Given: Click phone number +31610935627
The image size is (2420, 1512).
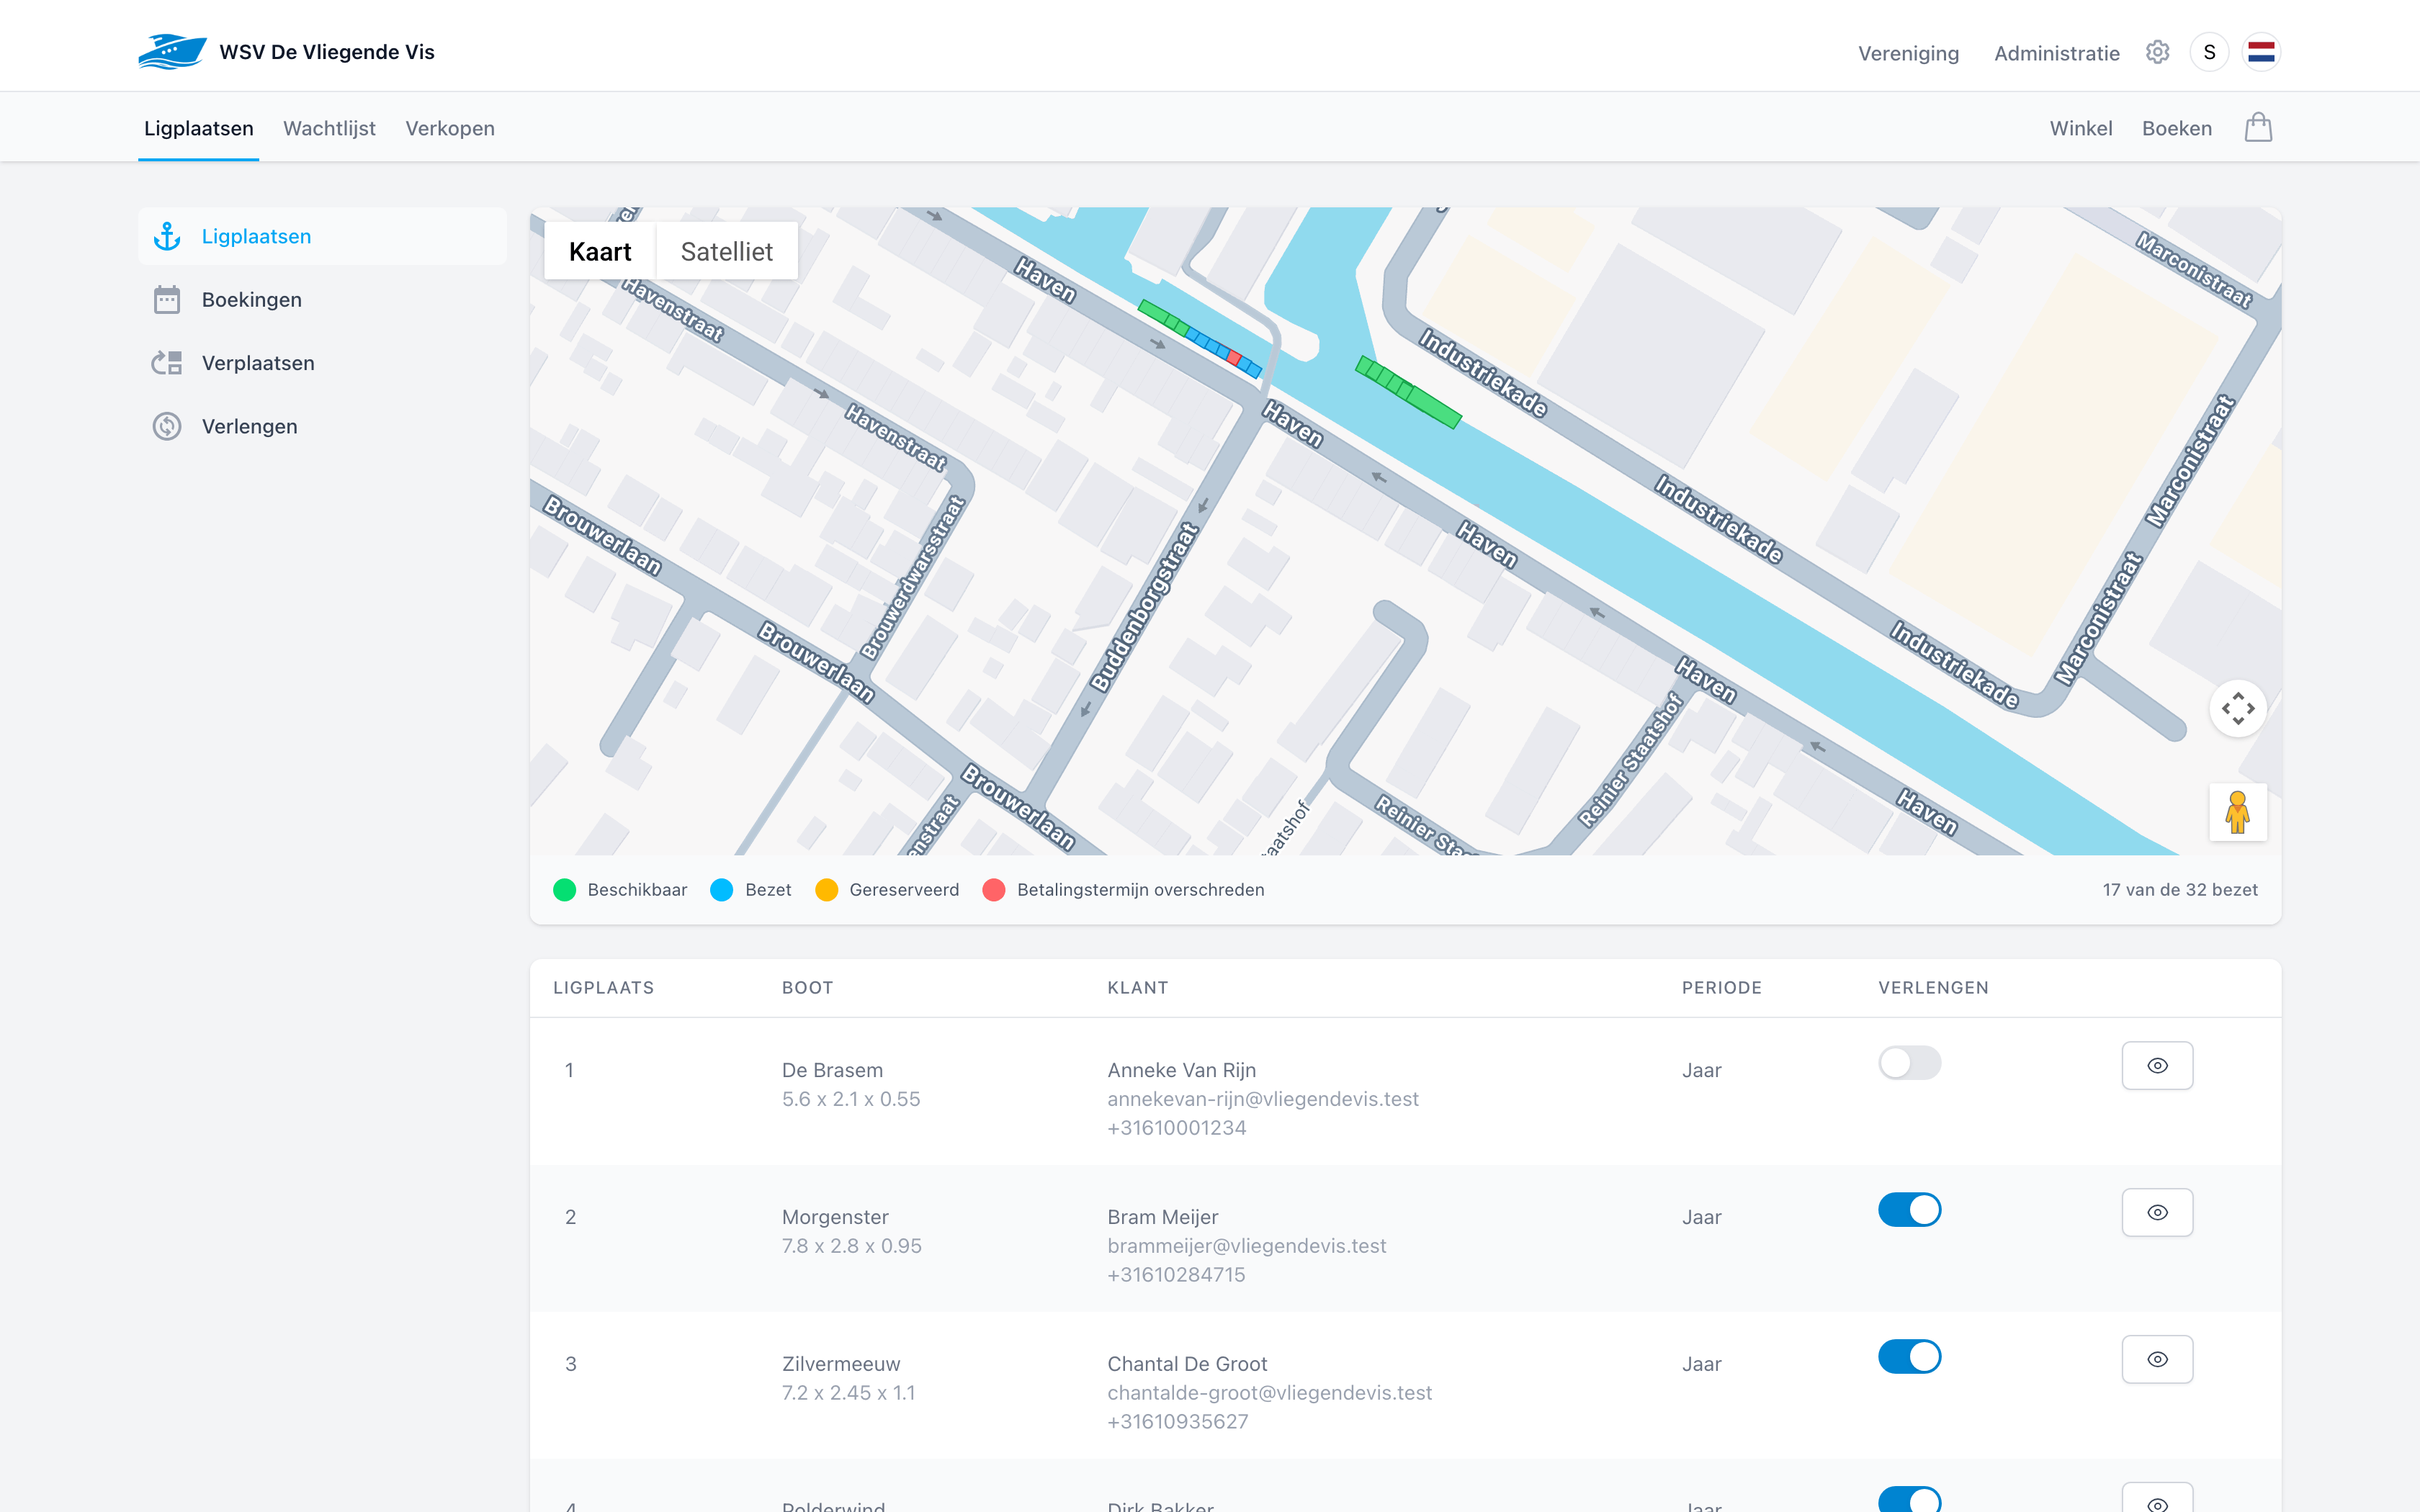Looking at the screenshot, I should point(1177,1422).
